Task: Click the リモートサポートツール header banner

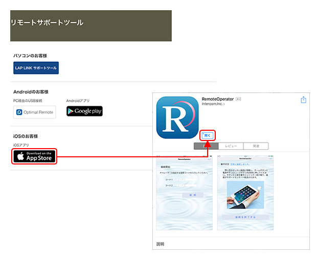Action: 91,26
